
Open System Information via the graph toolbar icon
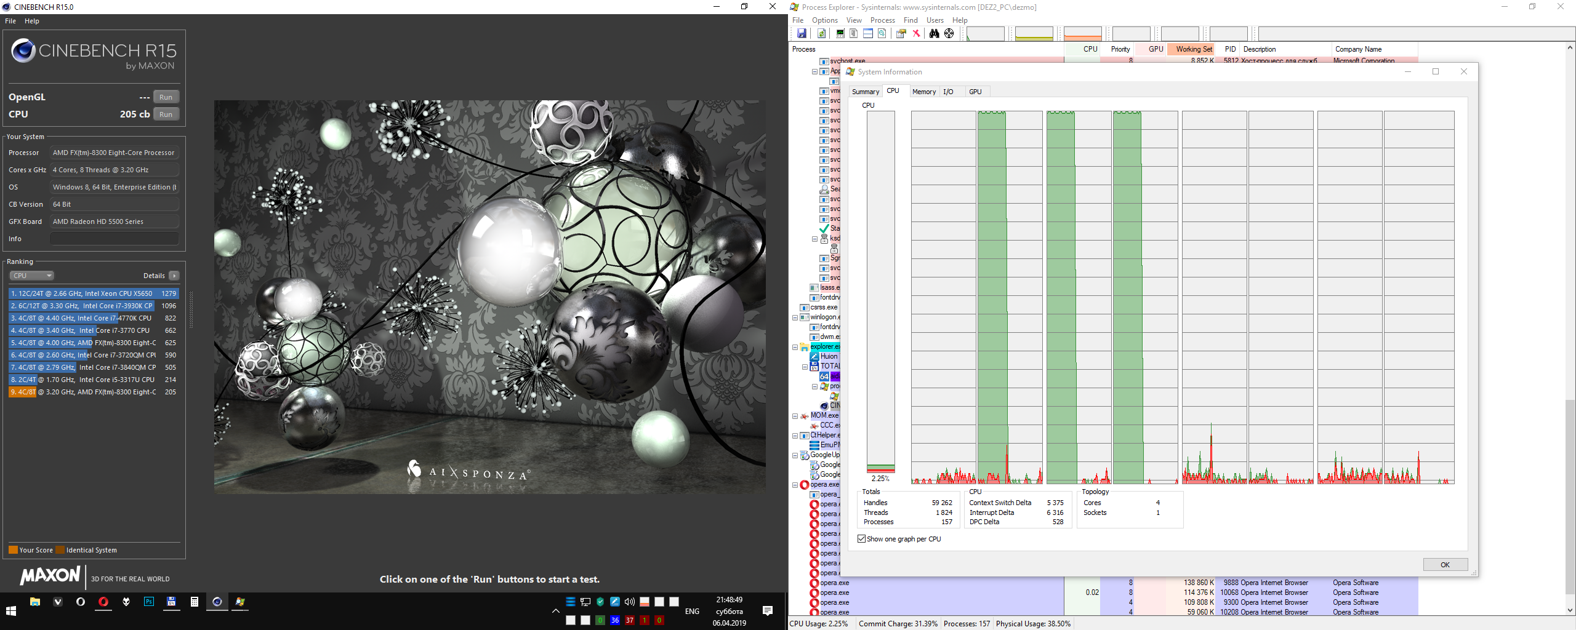pyautogui.click(x=840, y=33)
